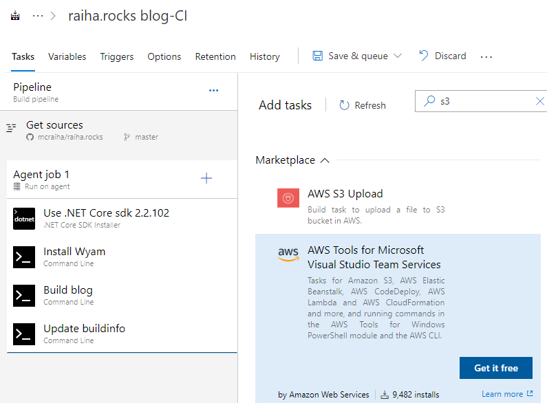547x403 pixels.
Task: Click the Run on agent server icon
Action: [x=17, y=186]
